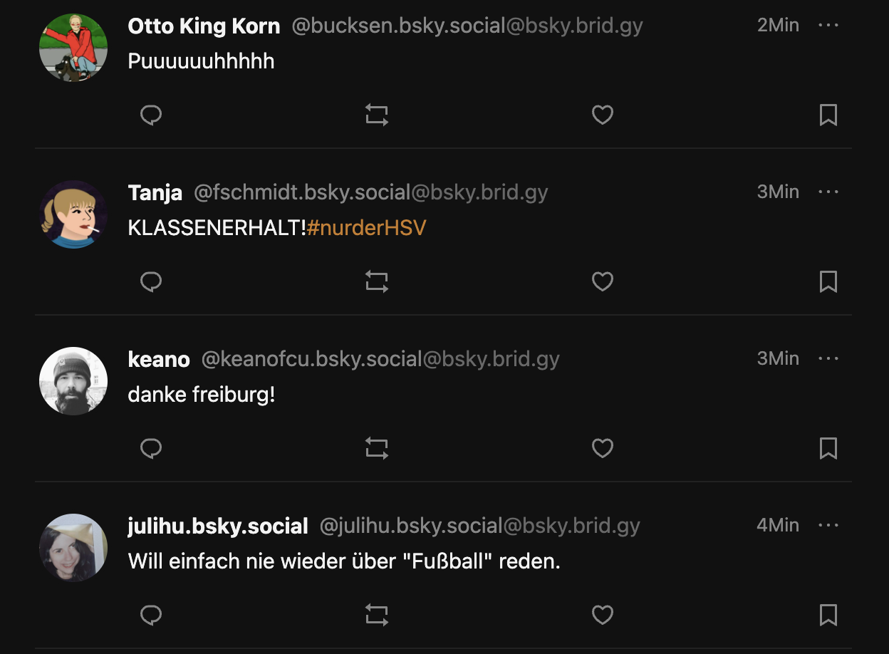Boost Otto King Korn's Puuuuuuhhhhh post

click(x=377, y=115)
